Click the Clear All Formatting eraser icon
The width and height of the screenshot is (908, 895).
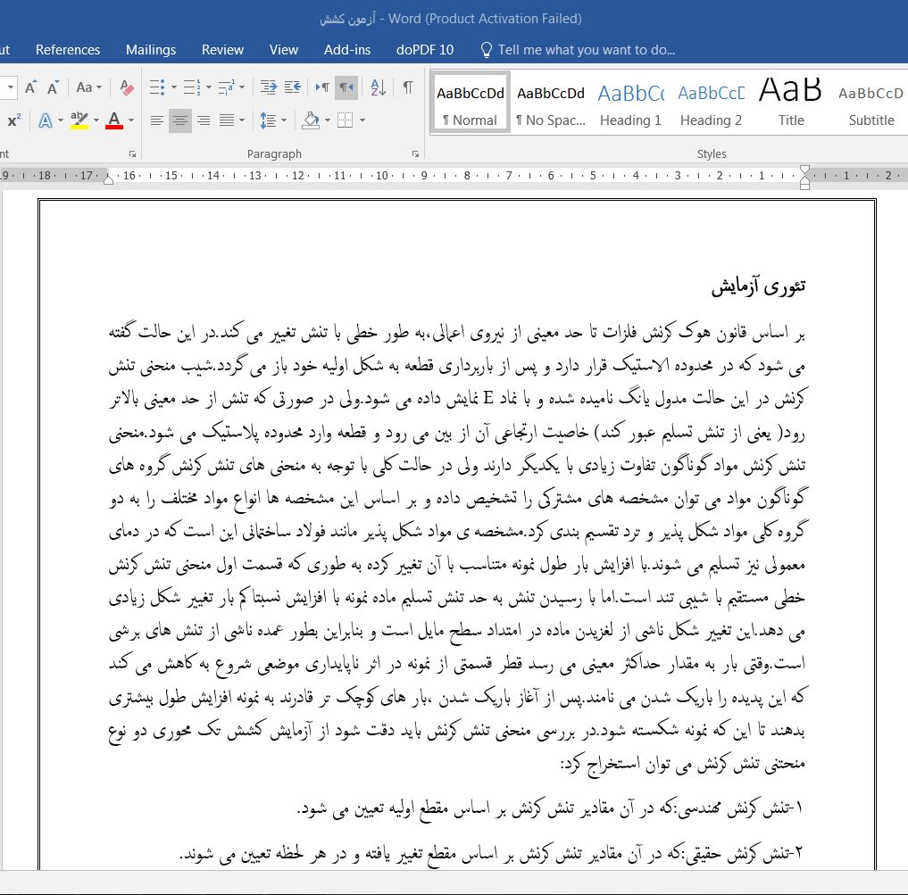(x=126, y=87)
